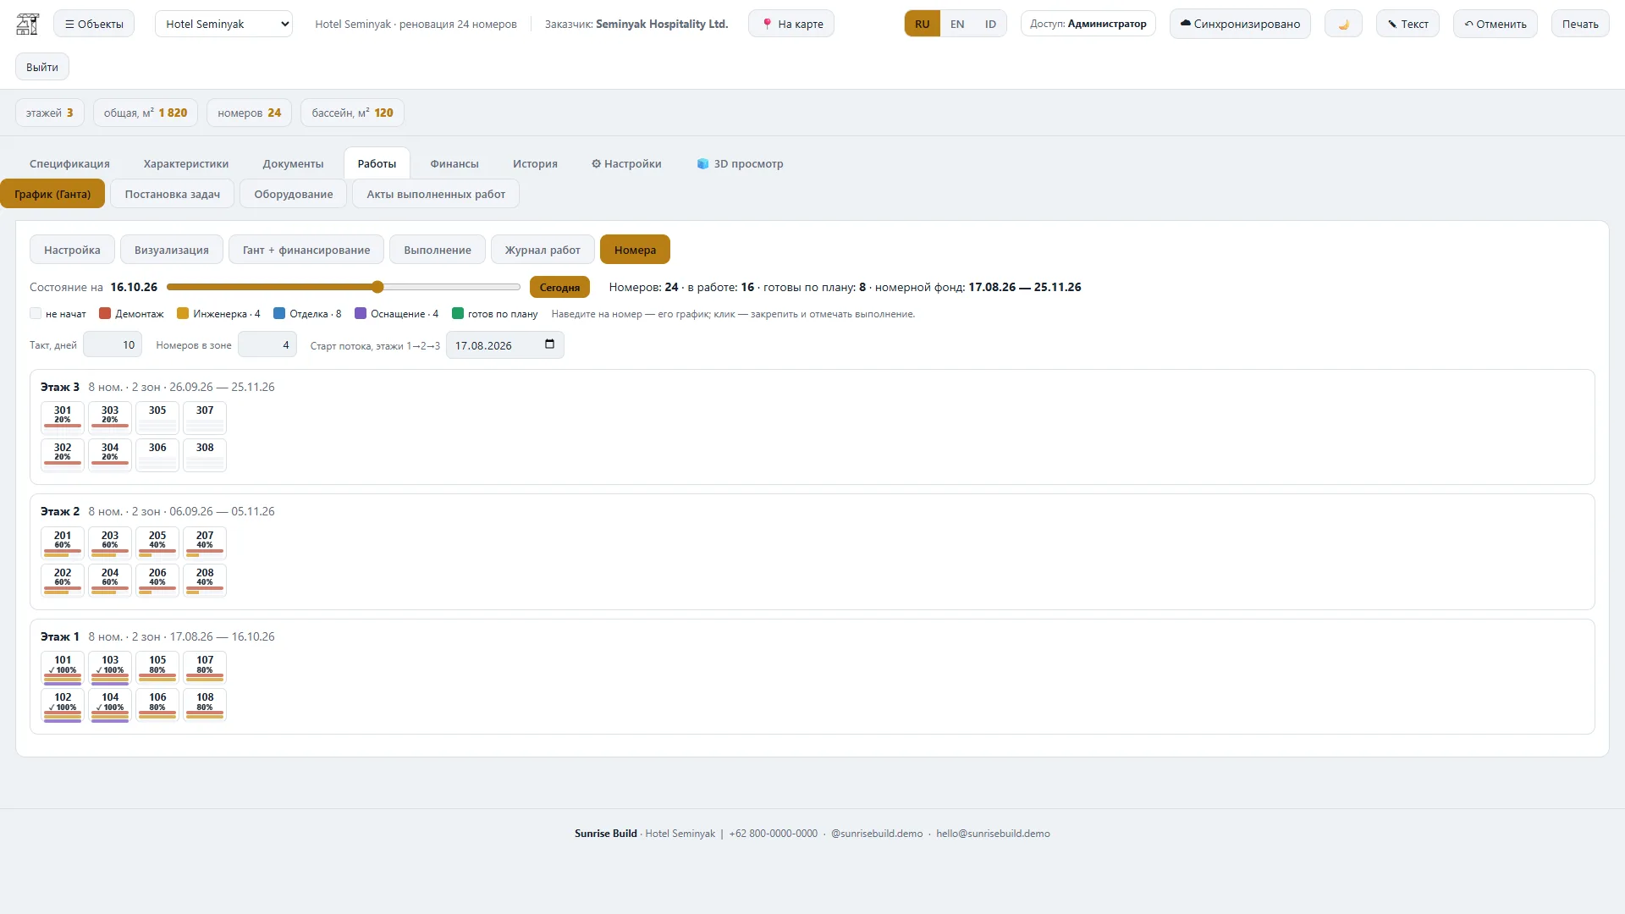Viewport: 1625px width, 914px height.
Task: Click На карте map pin button
Action: coord(791,24)
